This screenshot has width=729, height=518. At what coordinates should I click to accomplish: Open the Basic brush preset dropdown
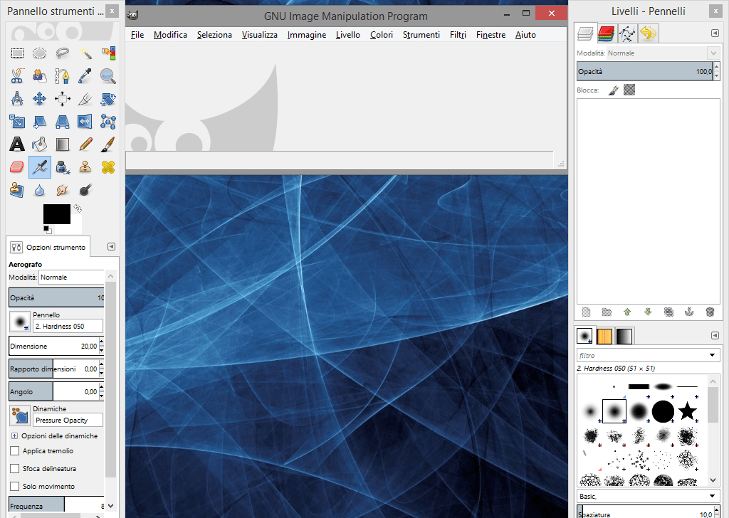(x=713, y=496)
